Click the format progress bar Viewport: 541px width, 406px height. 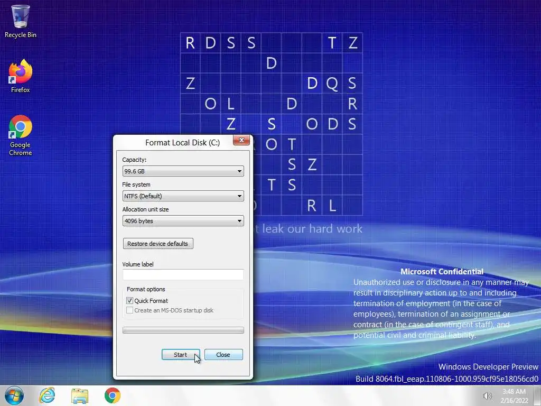(x=183, y=330)
